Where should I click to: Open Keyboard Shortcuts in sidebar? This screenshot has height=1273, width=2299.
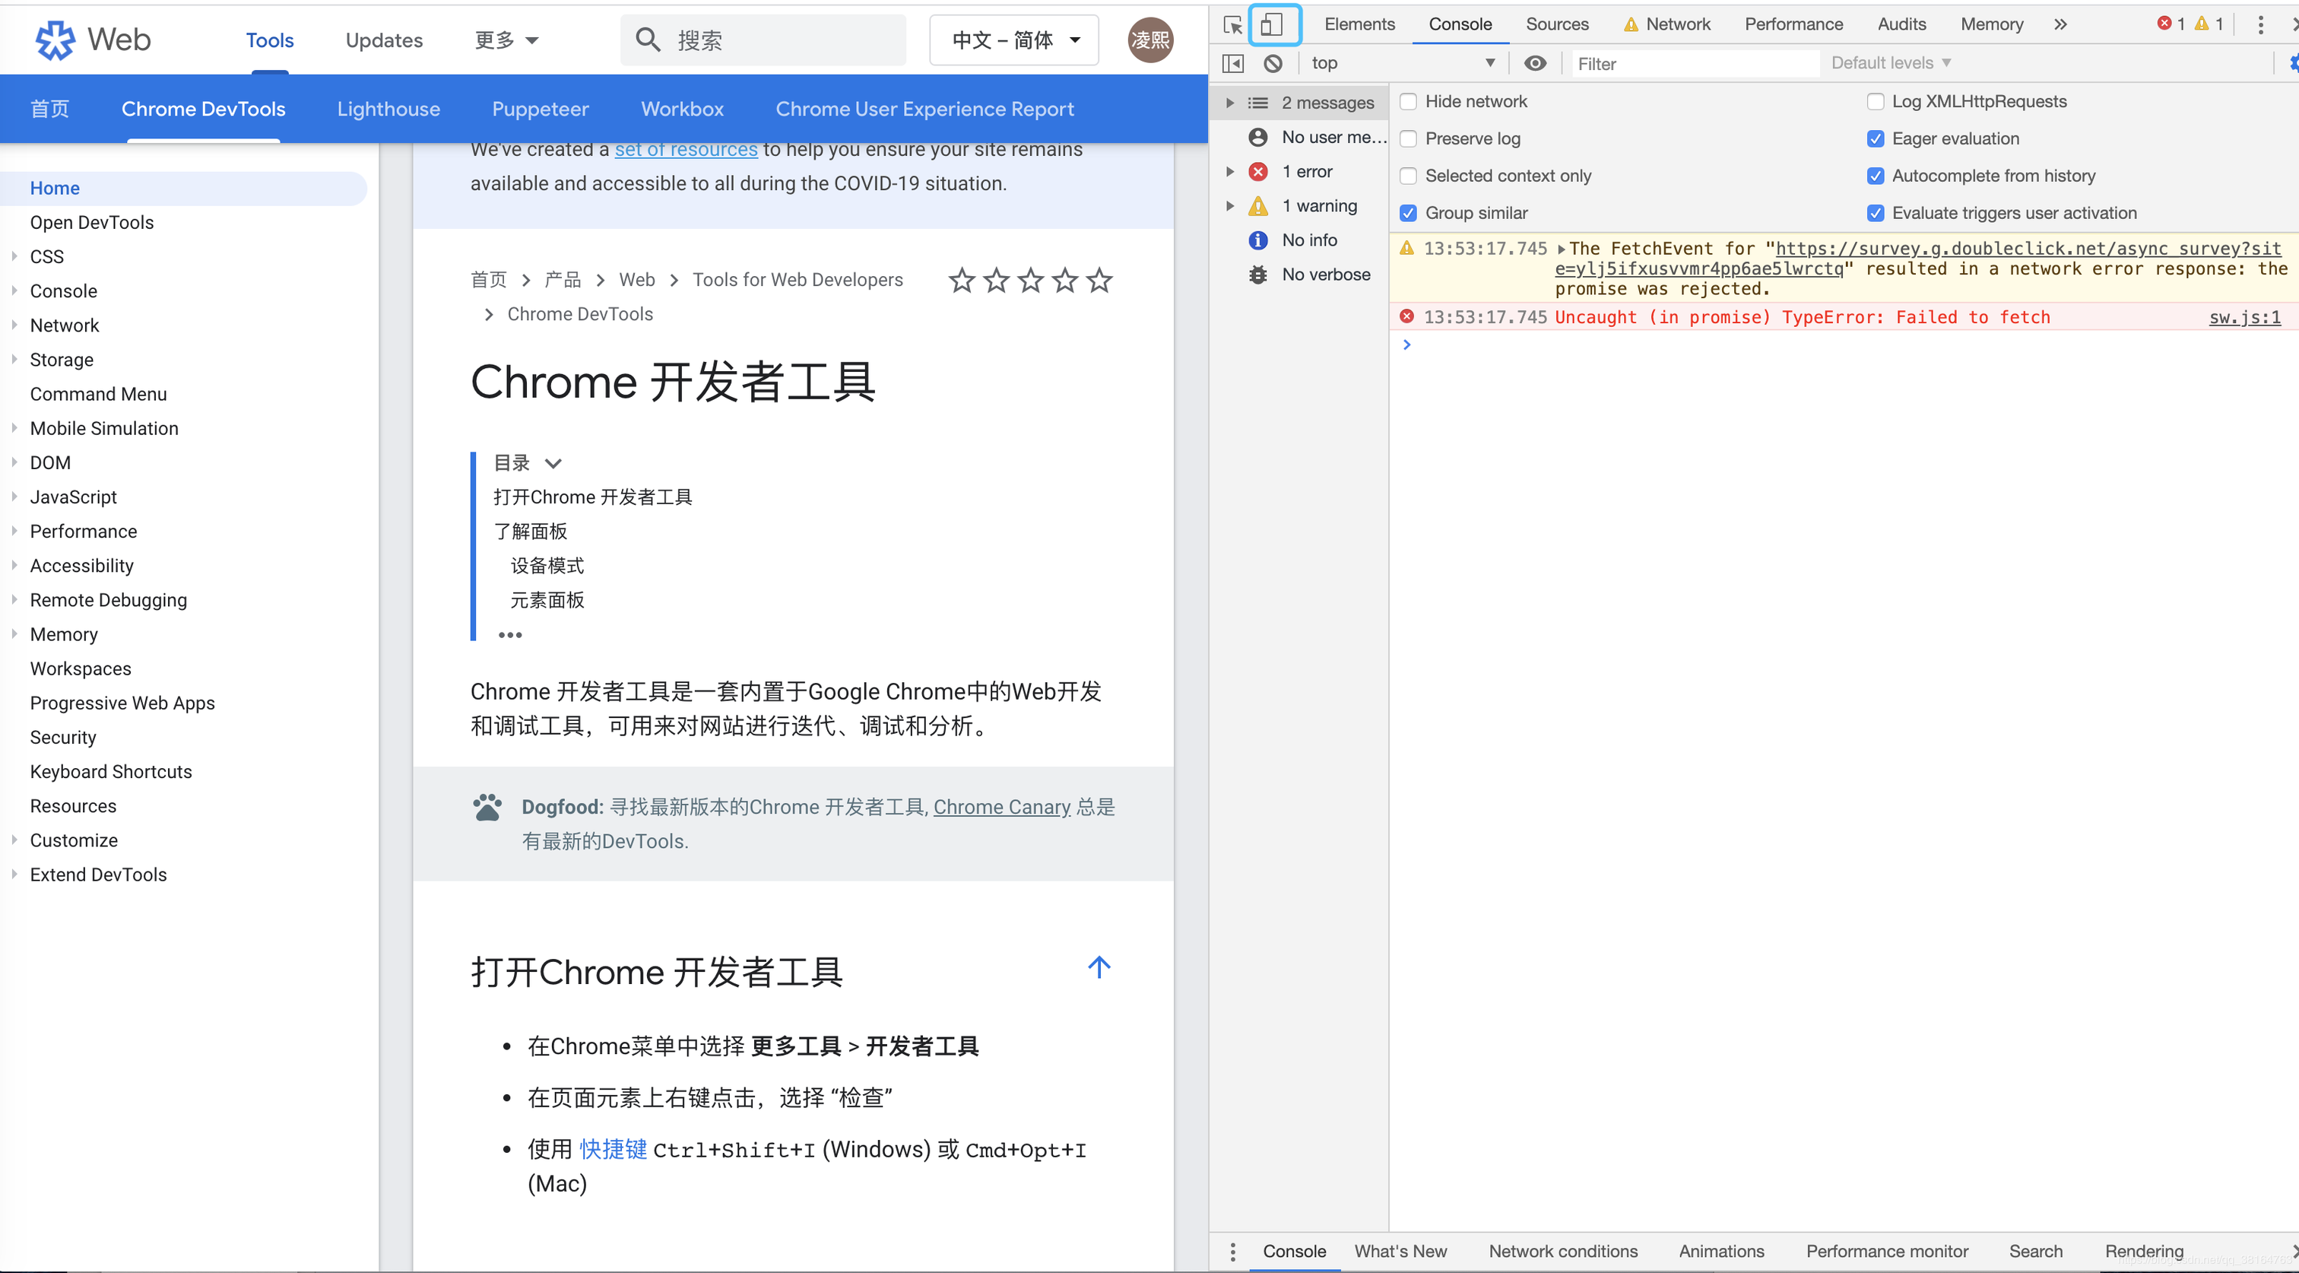coord(111,772)
